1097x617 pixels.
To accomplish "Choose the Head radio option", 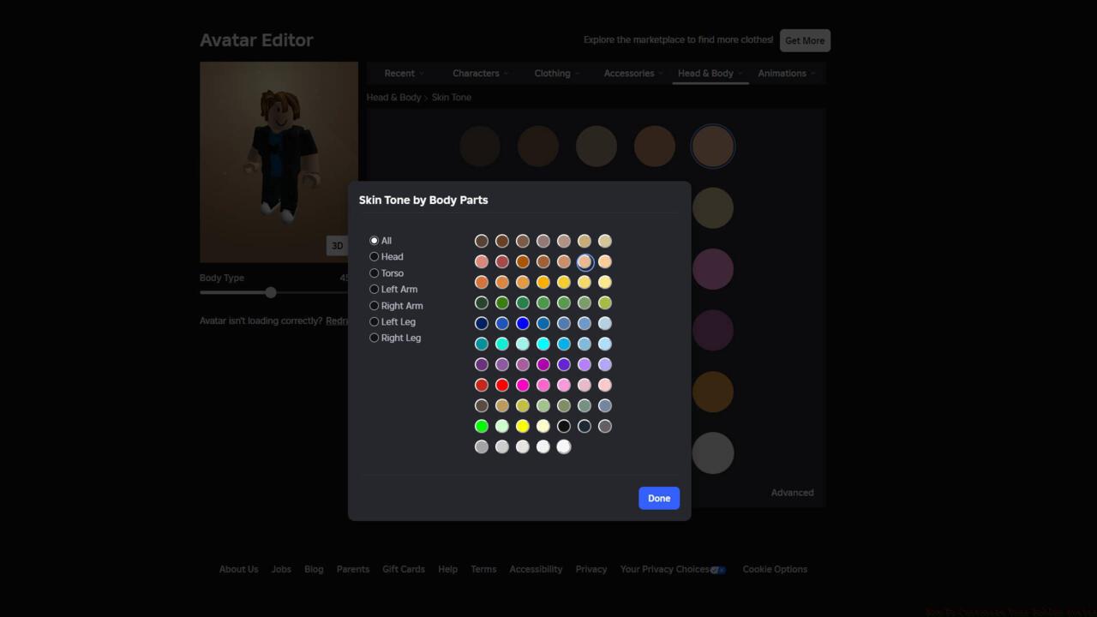I will [374, 256].
